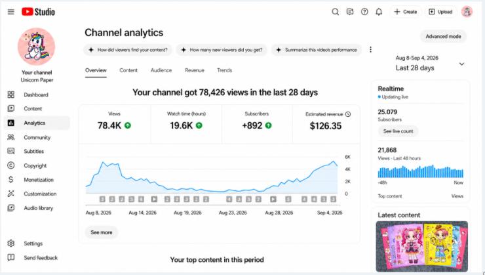Open the help question mark icon
This screenshot has height=275, width=485.
click(x=364, y=12)
